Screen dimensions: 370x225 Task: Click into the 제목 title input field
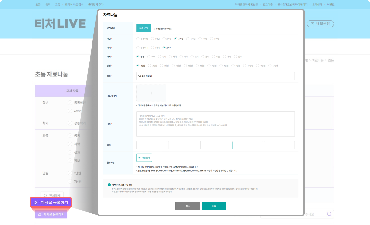[215, 76]
